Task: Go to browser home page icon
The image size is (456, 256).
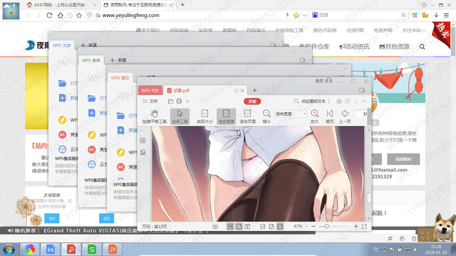Action: click(60, 15)
